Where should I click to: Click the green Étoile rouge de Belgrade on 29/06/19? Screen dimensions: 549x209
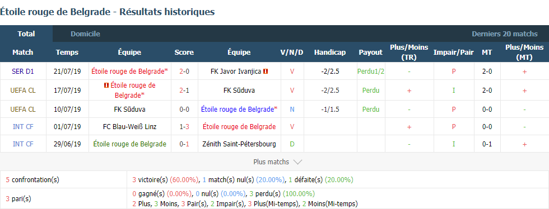tap(129, 144)
